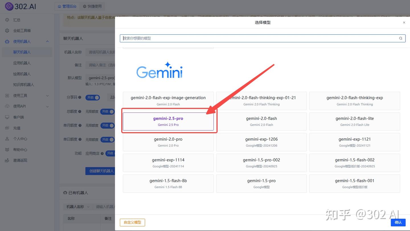
Task: Click the 自定义模型 custom model button
Action: (132, 222)
